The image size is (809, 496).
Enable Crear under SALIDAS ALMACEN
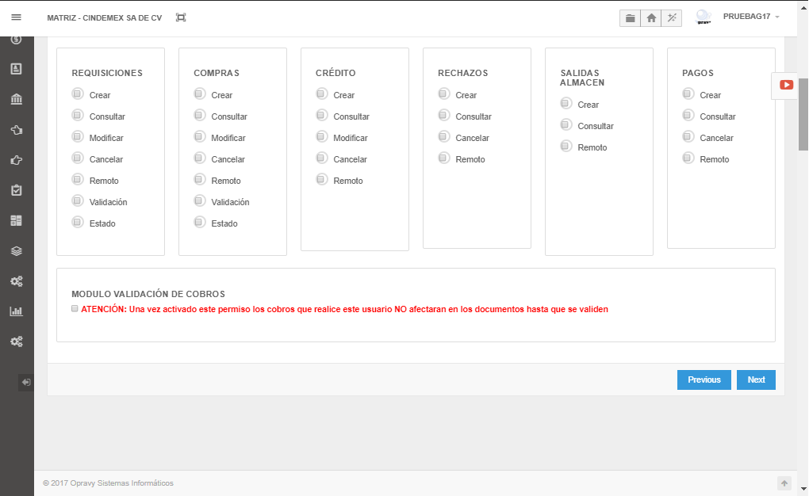pyautogui.click(x=566, y=103)
